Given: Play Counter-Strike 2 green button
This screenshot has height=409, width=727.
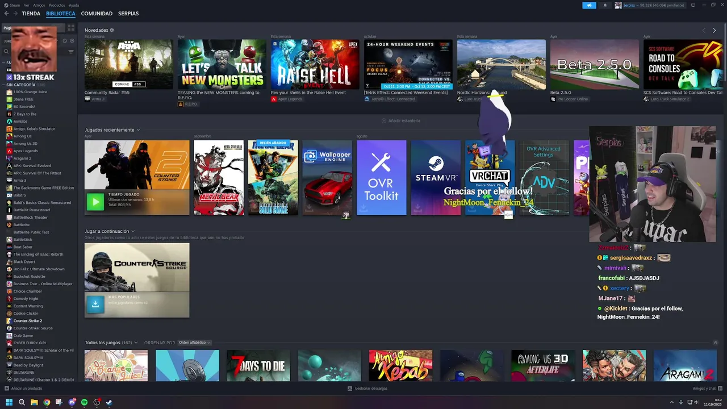Looking at the screenshot, I should 95,201.
